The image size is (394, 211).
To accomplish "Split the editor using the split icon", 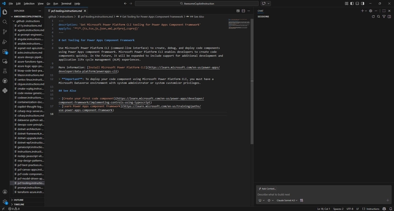I will (x=243, y=11).
